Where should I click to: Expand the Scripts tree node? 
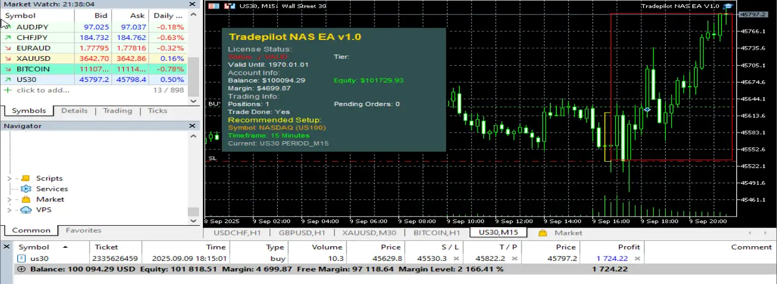[x=9, y=178]
